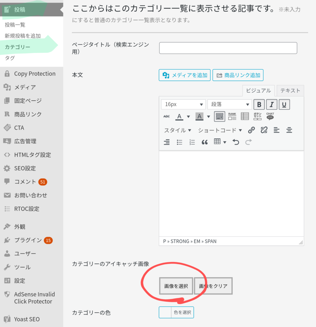The image size is (316, 327).
Task: Open 投稿一覧 in sidebar
Action: coord(15,25)
